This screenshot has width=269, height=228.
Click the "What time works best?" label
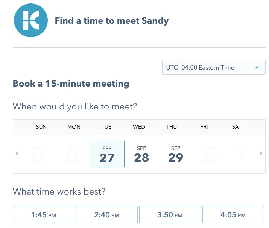59,192
